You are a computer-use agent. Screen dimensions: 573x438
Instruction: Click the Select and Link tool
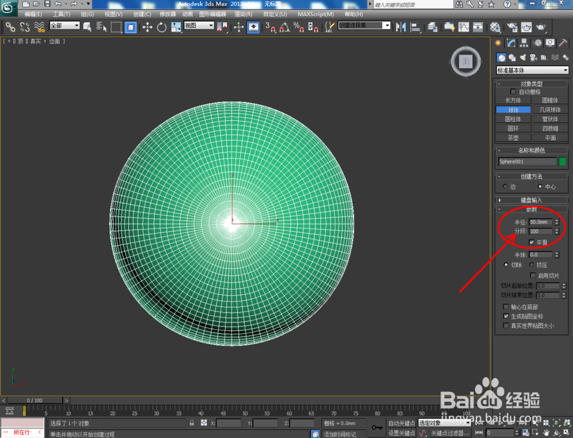click(10, 27)
